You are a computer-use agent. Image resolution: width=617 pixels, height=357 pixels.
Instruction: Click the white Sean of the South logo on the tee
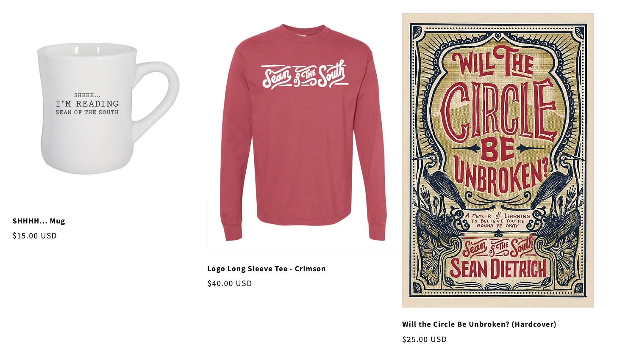coord(305,75)
